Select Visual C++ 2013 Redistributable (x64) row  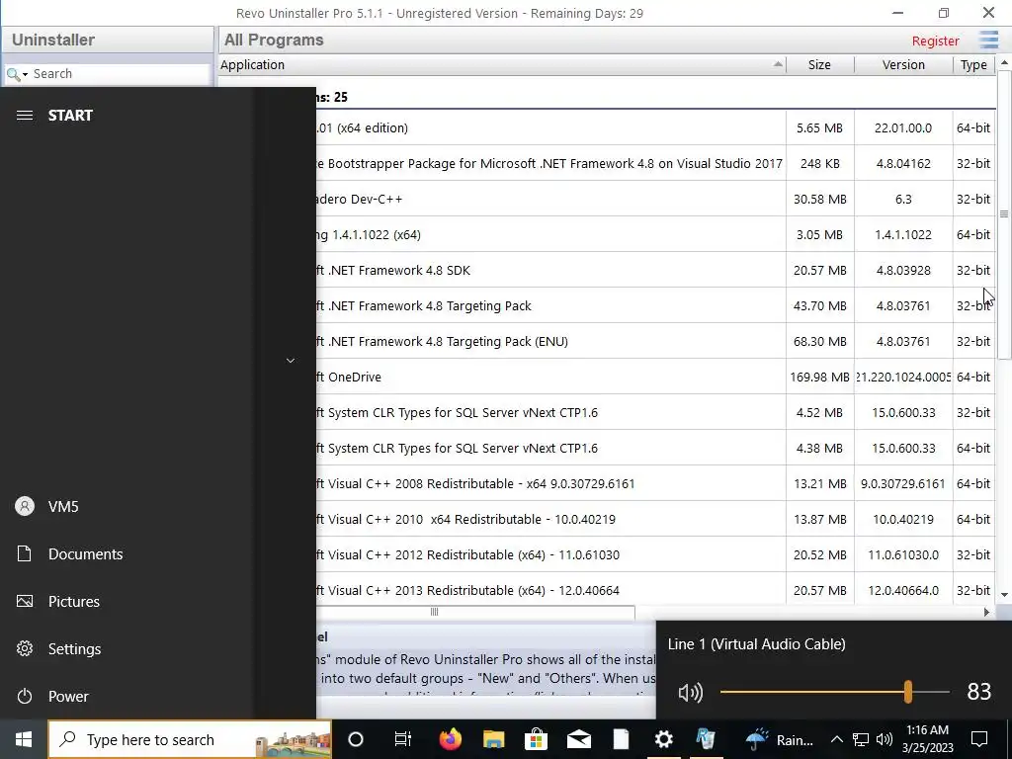tap(655, 590)
